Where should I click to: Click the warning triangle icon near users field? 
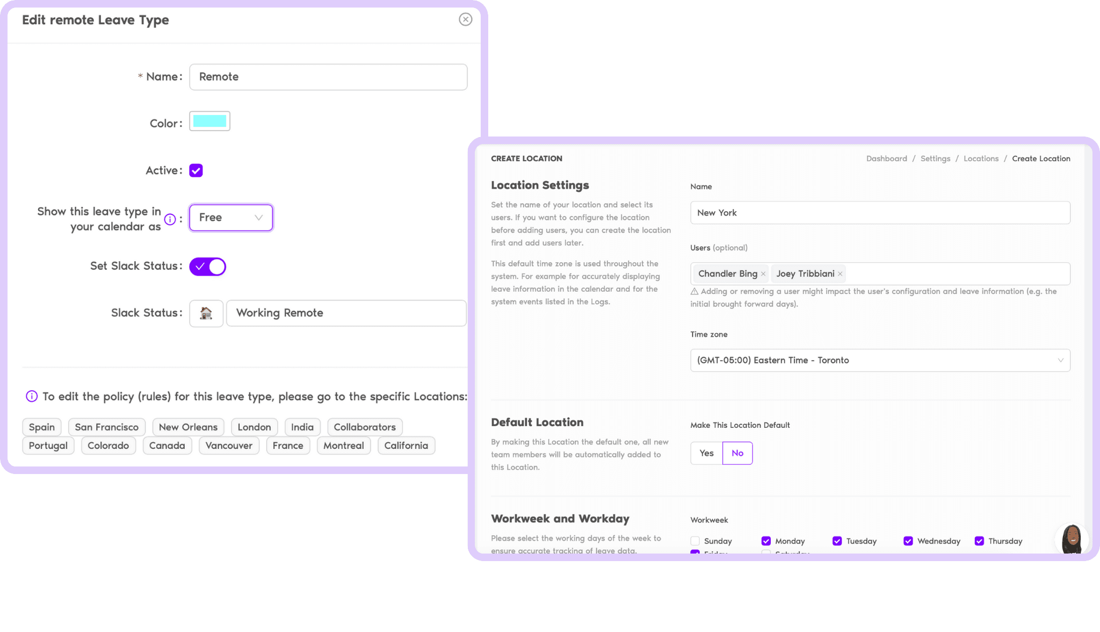[694, 291]
